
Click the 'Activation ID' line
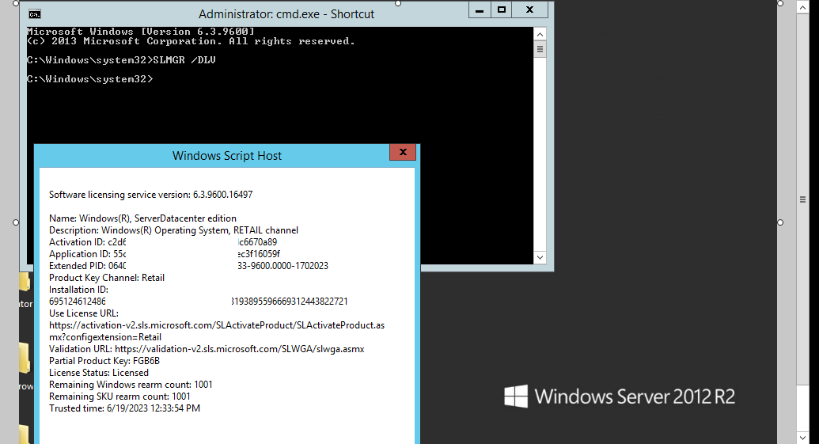click(163, 242)
